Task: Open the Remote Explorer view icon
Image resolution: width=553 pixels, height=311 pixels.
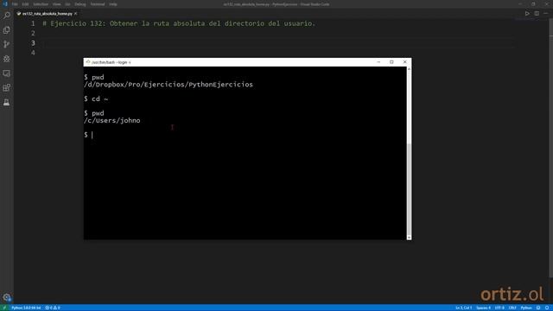Action: (7, 73)
